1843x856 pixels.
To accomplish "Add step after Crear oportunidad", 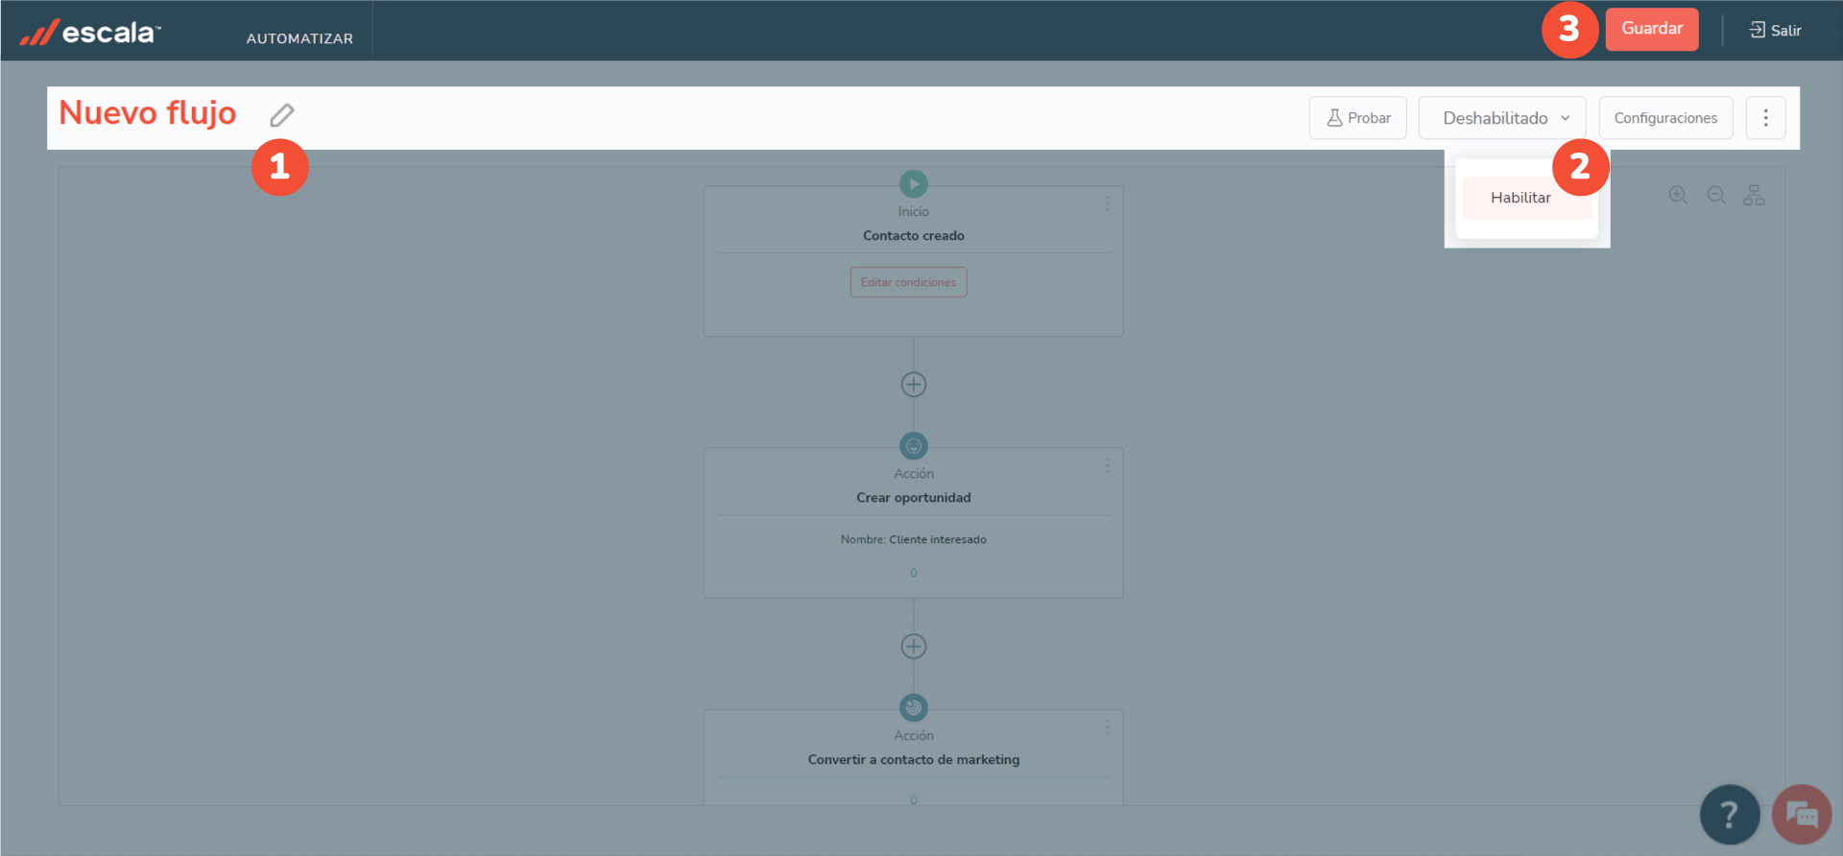I will point(914,647).
